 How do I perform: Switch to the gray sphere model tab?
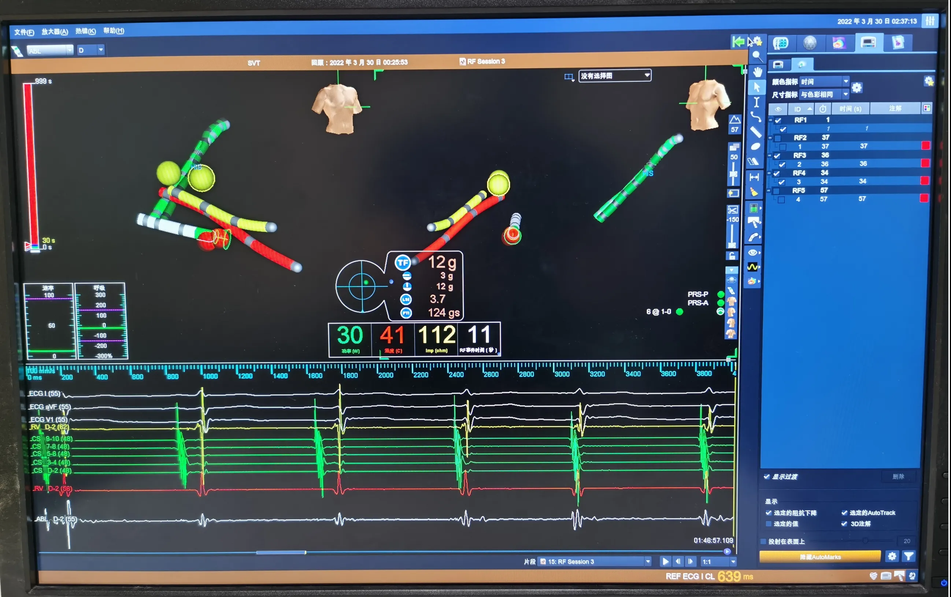[810, 42]
